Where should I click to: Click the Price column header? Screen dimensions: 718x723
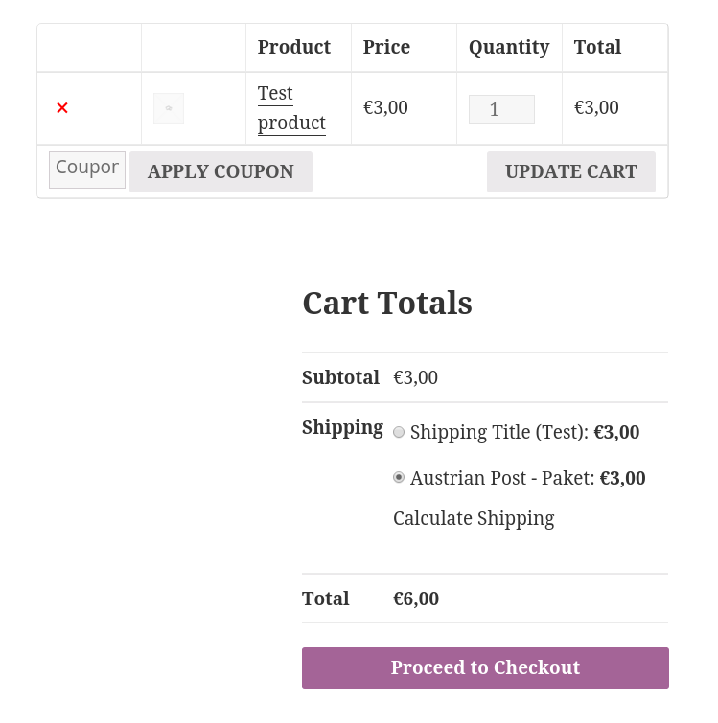pyautogui.click(x=386, y=47)
